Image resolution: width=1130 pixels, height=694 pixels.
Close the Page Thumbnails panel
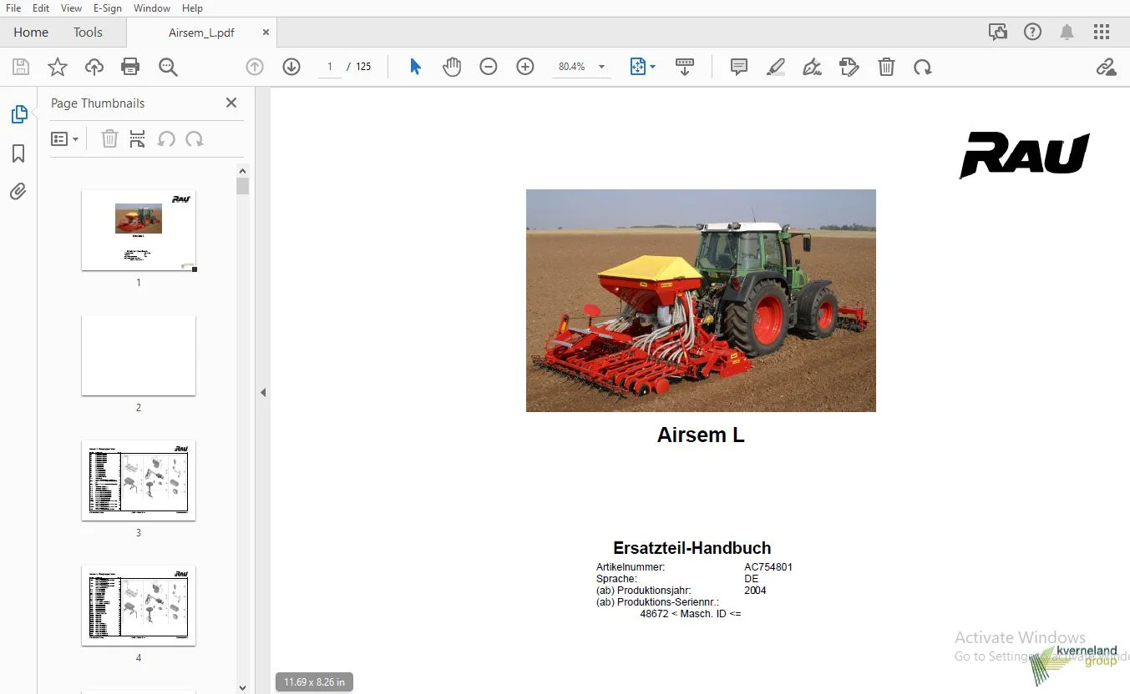point(231,103)
